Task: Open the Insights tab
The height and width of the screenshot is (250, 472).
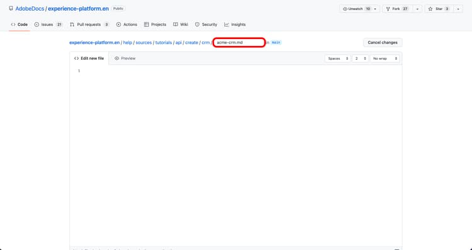Action: (235, 25)
